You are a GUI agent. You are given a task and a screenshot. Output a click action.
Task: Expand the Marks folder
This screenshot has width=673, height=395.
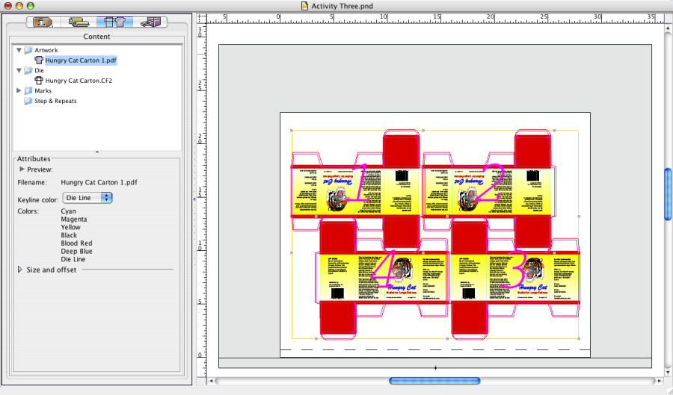[19, 90]
